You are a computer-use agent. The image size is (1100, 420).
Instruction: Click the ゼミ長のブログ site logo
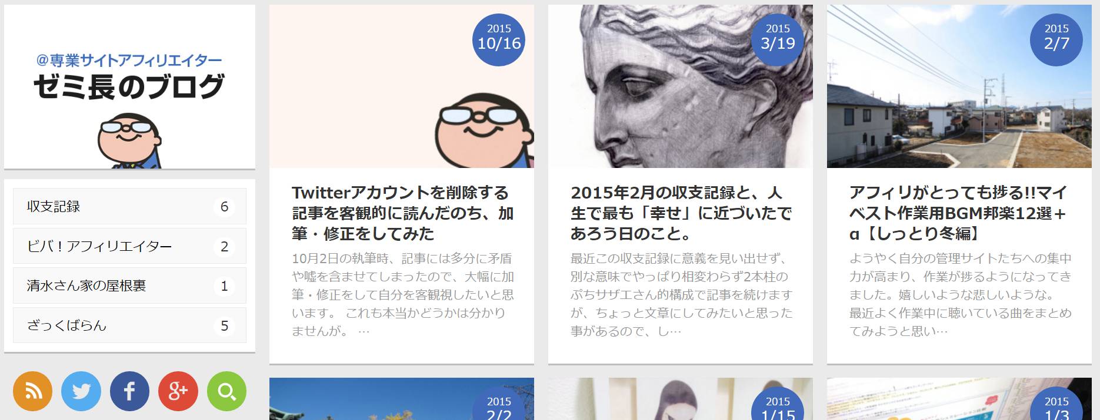click(129, 87)
